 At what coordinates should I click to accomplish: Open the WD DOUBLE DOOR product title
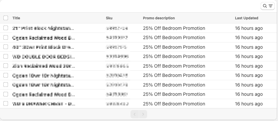coord(44,57)
